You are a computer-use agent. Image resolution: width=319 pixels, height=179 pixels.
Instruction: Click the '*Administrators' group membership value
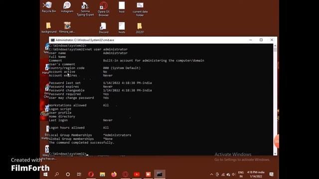tap(117, 135)
